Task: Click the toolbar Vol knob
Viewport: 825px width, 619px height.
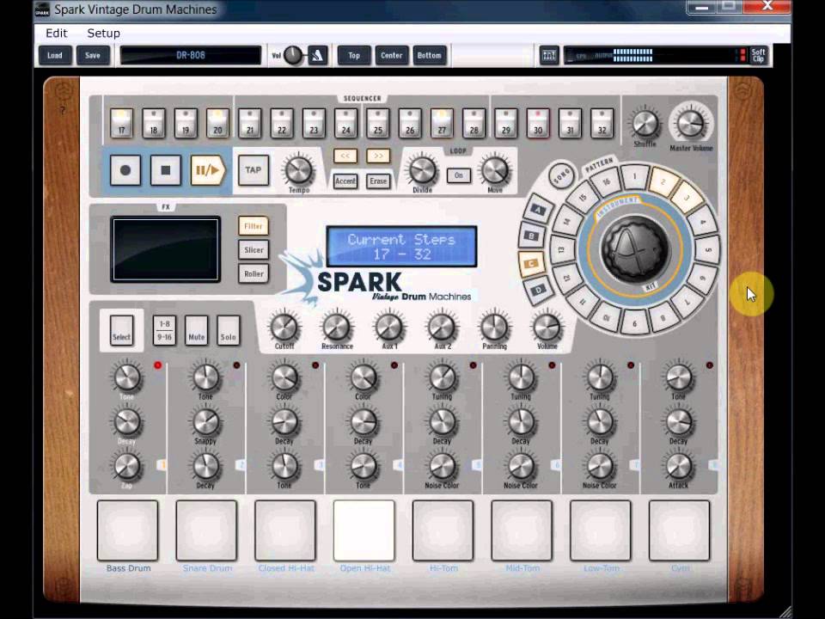Action: click(x=293, y=55)
